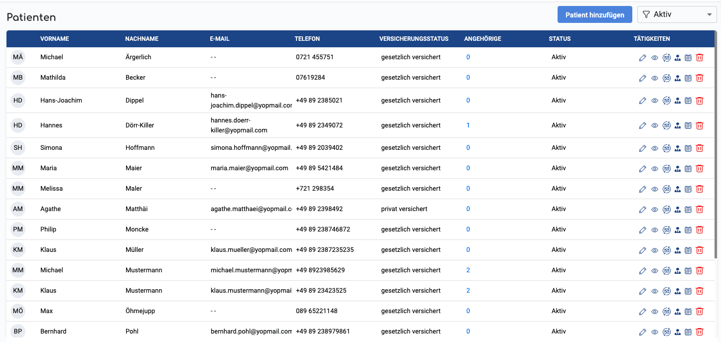721x342 pixels.
Task: Click relatives count 0 for Agathe Matthäi
Action: (x=468, y=209)
